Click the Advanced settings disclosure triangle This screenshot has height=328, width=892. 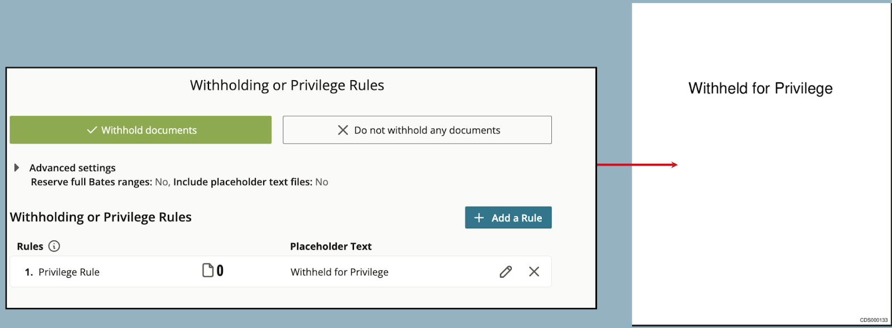pyautogui.click(x=17, y=167)
